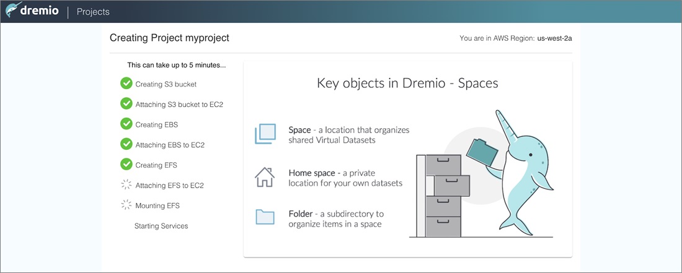Click green checkmark beside Creating S3 bucket
The width and height of the screenshot is (682, 273).
click(x=126, y=84)
